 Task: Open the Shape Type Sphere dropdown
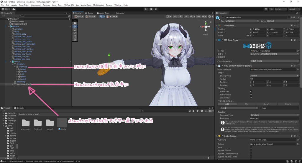coord(274,76)
